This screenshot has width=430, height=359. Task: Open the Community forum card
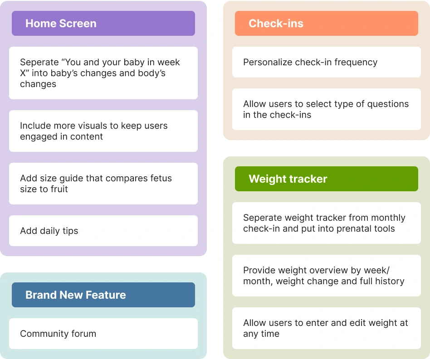pos(103,334)
